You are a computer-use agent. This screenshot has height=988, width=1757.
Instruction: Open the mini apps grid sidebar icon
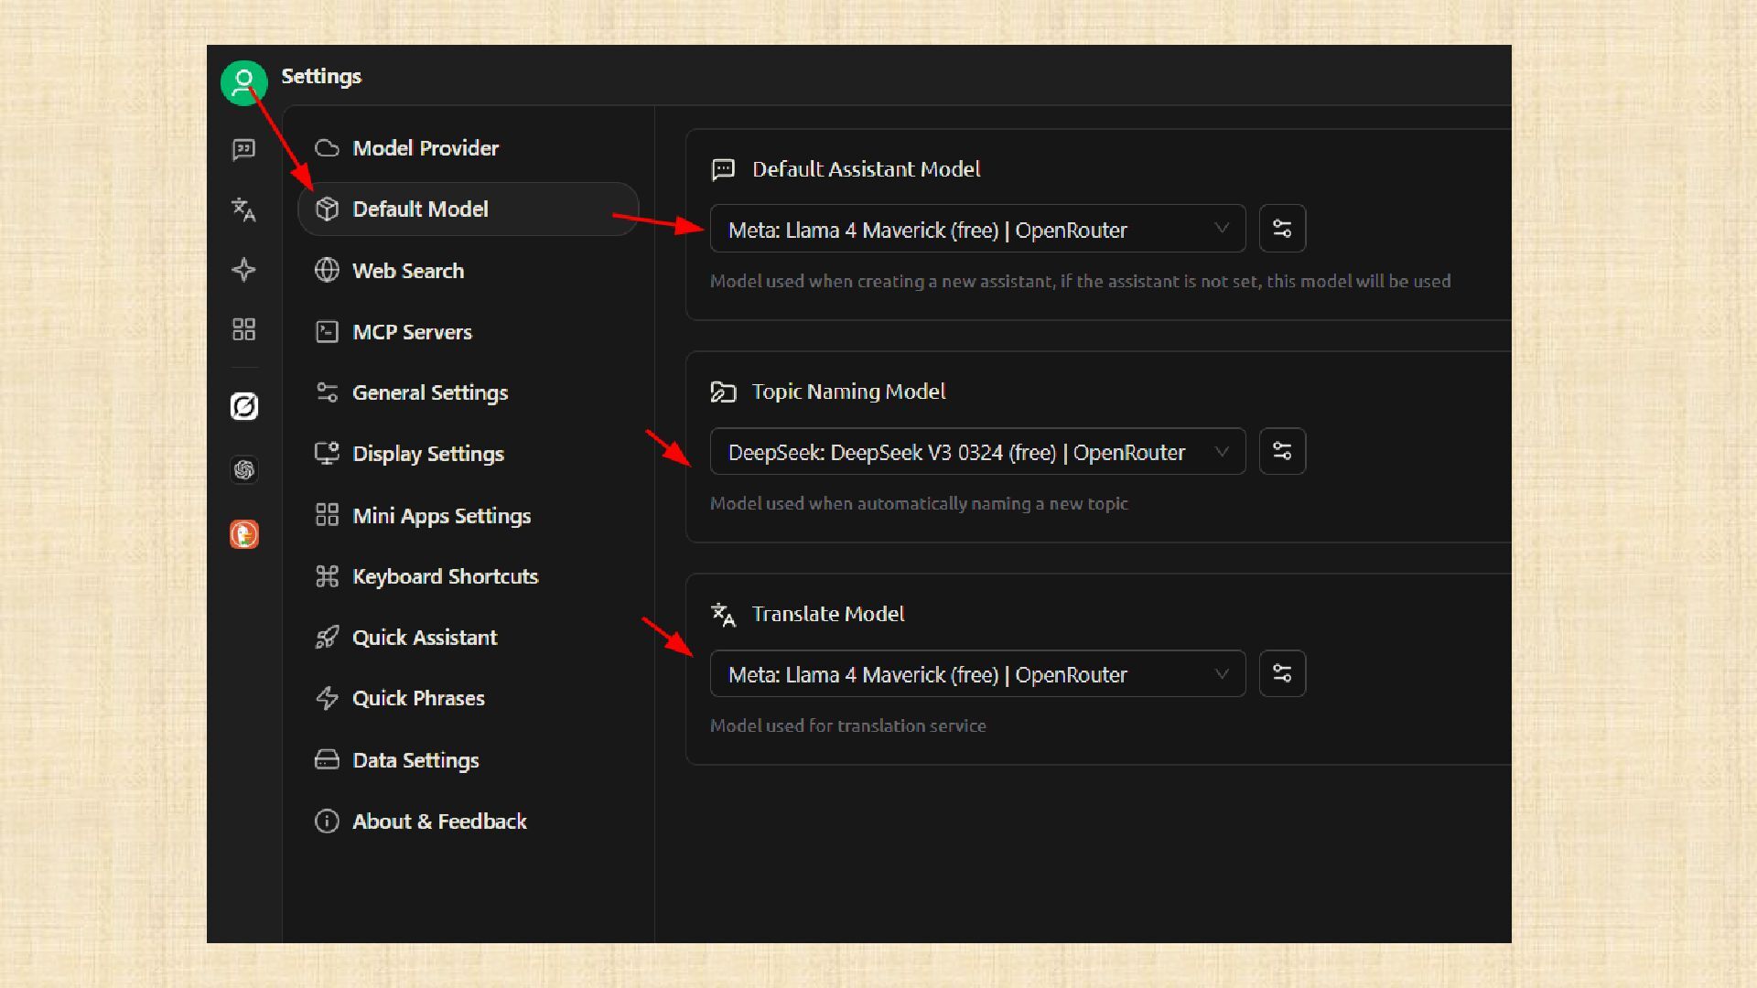243,329
